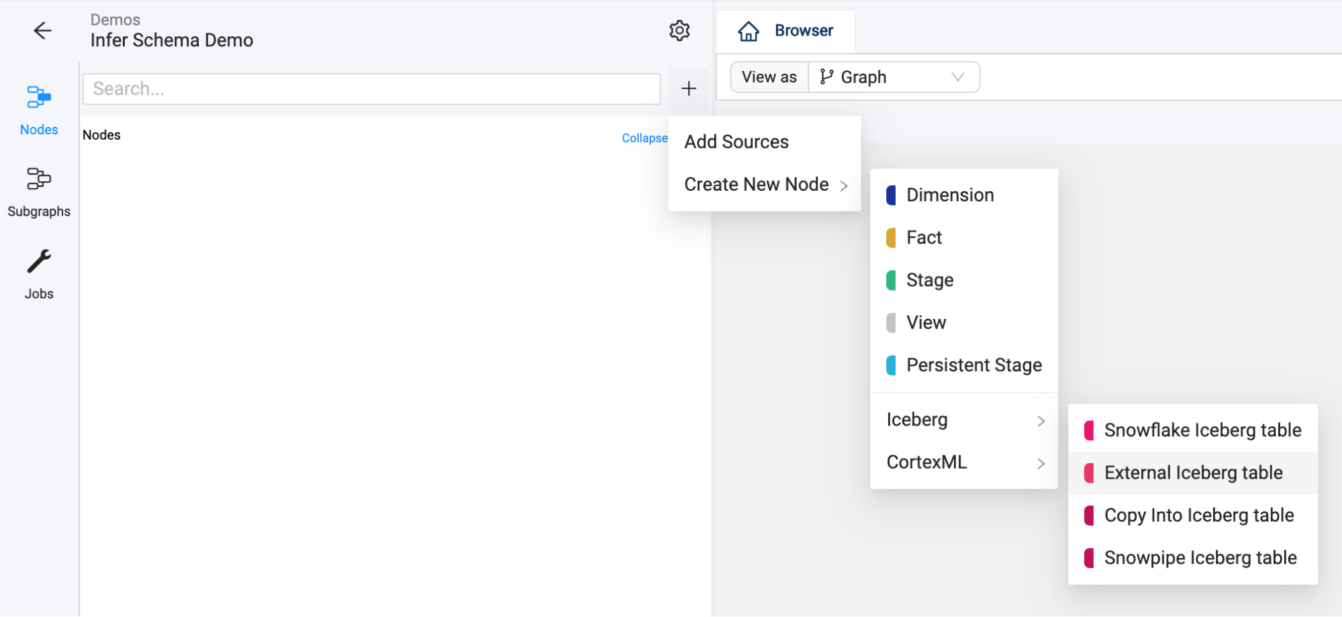Click the plus add node button
The image size is (1342, 617).
tap(689, 89)
